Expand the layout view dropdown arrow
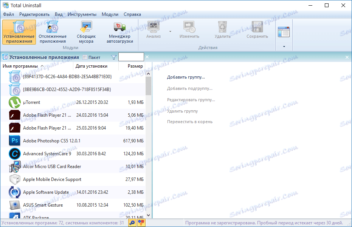This screenshot has width=352, height=227. coord(284,47)
